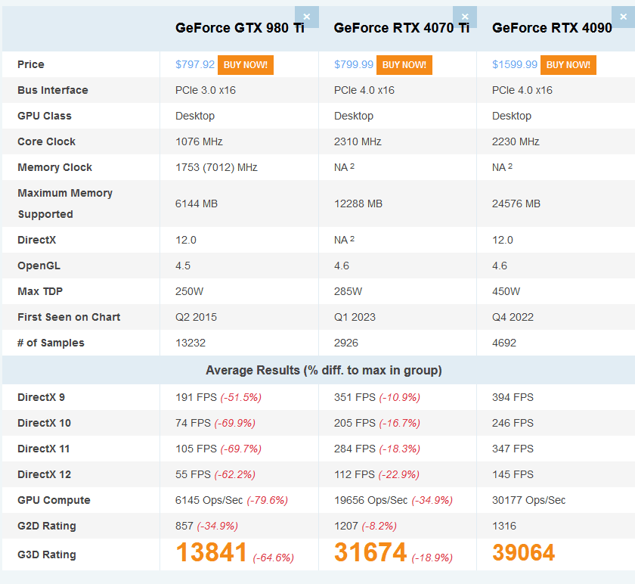Click the 2230 MHz core clock value

pos(516,141)
